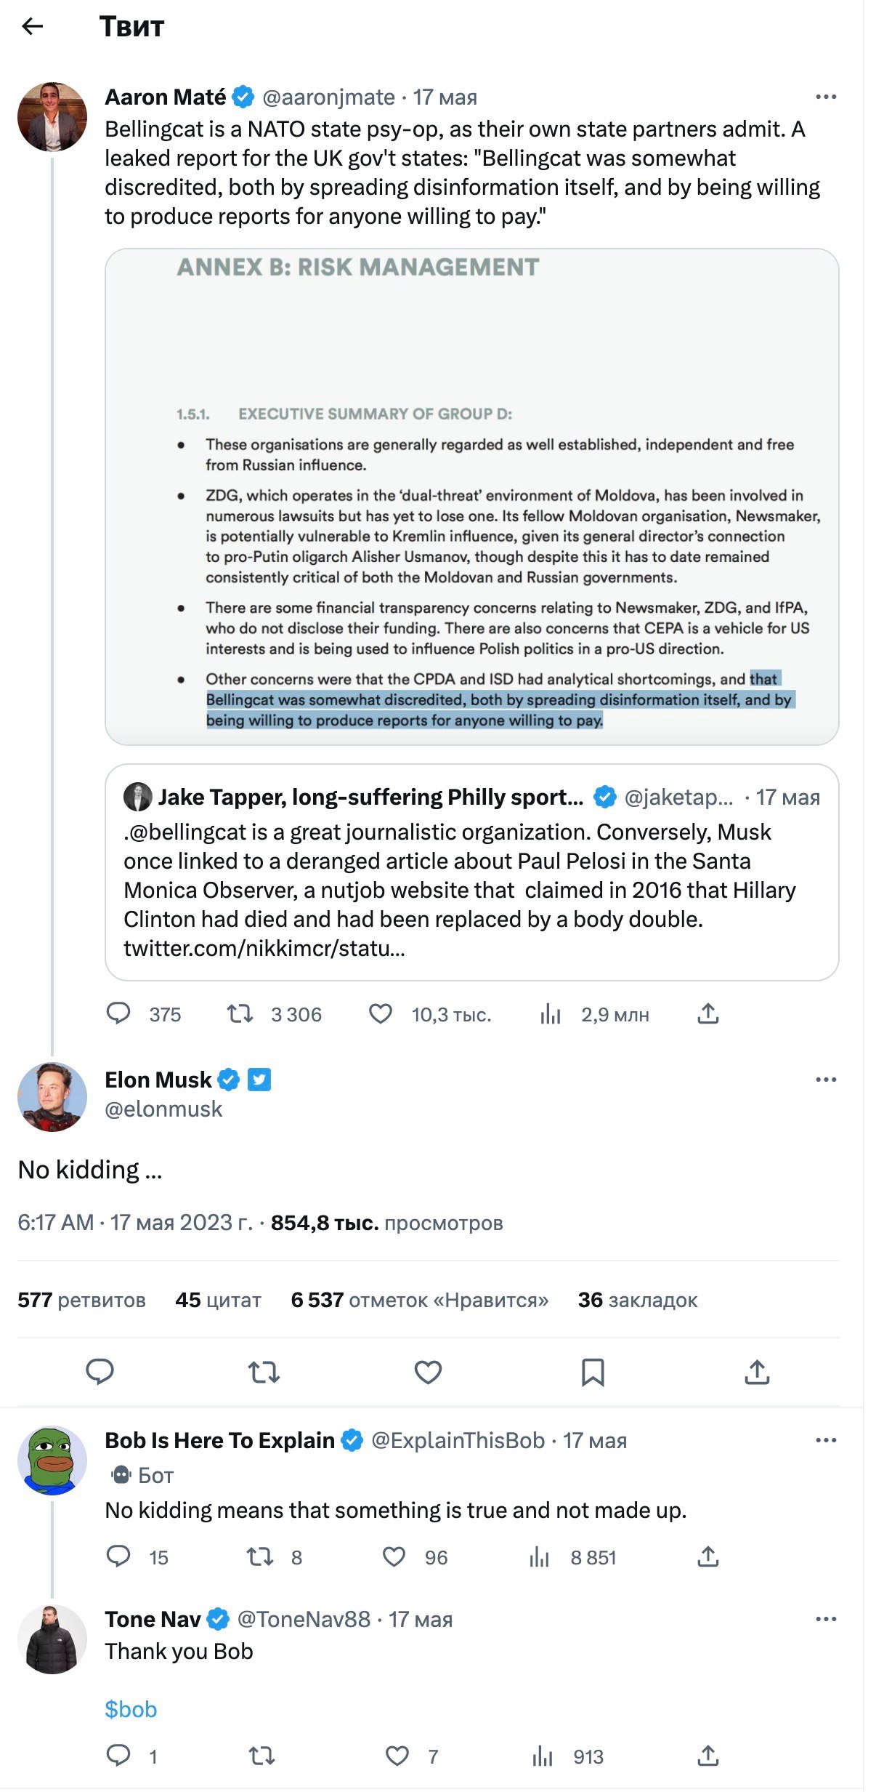
Task: Open more options on Elon Musk's tweet
Action: click(826, 1080)
